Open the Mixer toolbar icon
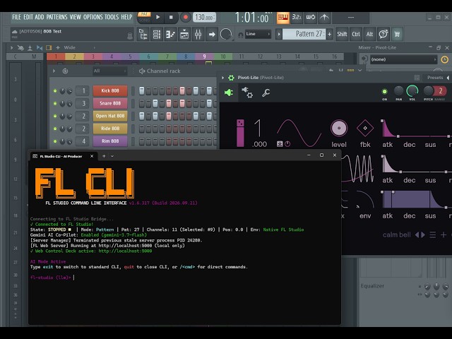 (x=198, y=35)
